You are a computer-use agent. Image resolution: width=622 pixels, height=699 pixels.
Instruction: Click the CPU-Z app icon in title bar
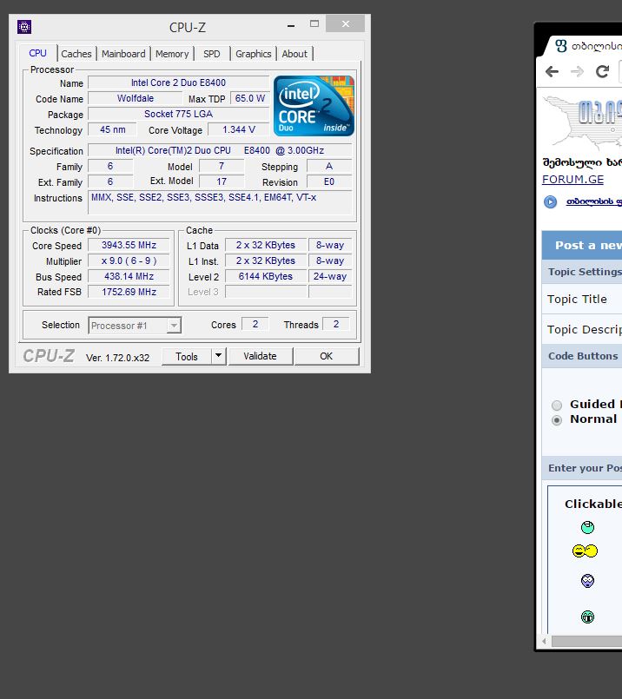[x=24, y=27]
